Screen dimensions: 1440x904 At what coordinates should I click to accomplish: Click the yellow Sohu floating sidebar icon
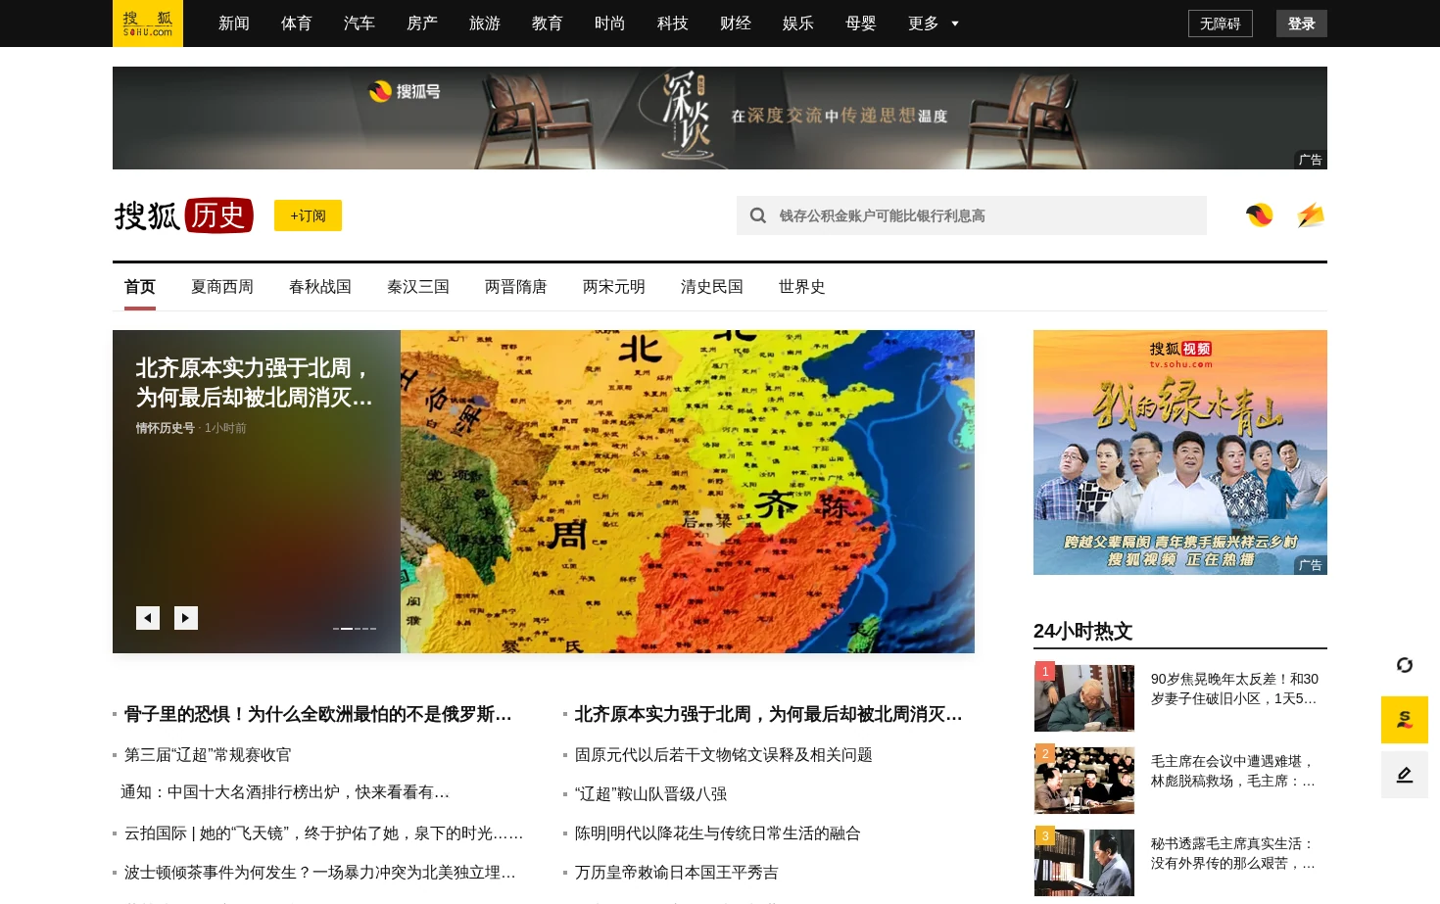coord(1405,720)
